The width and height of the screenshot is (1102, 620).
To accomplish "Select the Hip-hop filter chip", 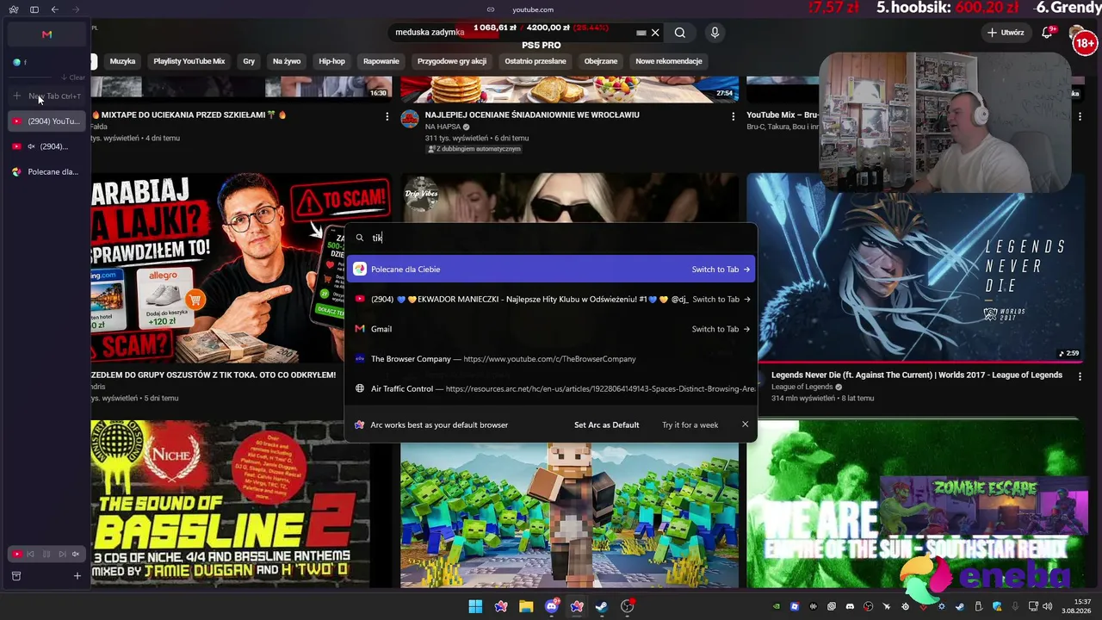I will click(x=331, y=61).
